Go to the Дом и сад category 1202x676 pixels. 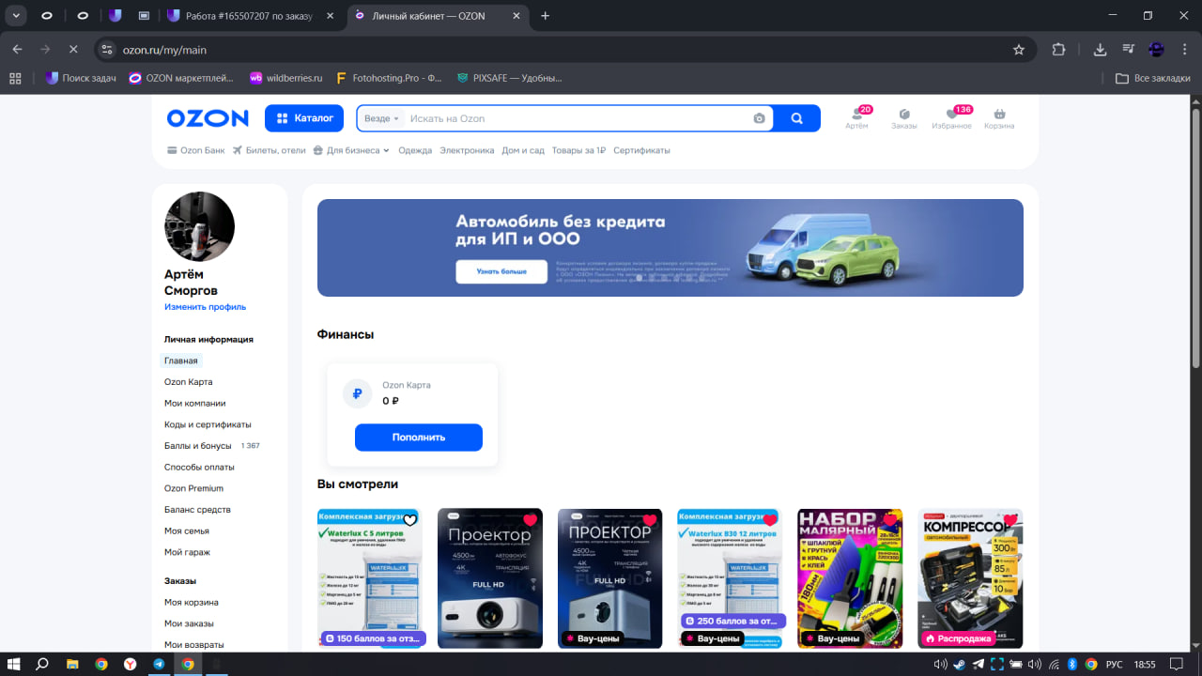point(523,150)
